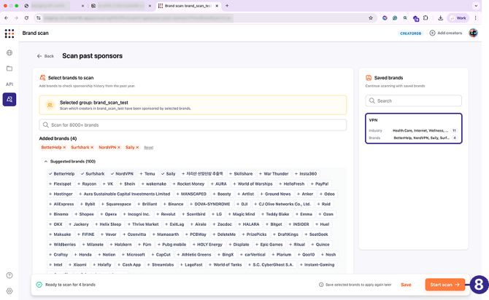Open the user profile avatar
This screenshot has width=489, height=300.
click(x=473, y=33)
